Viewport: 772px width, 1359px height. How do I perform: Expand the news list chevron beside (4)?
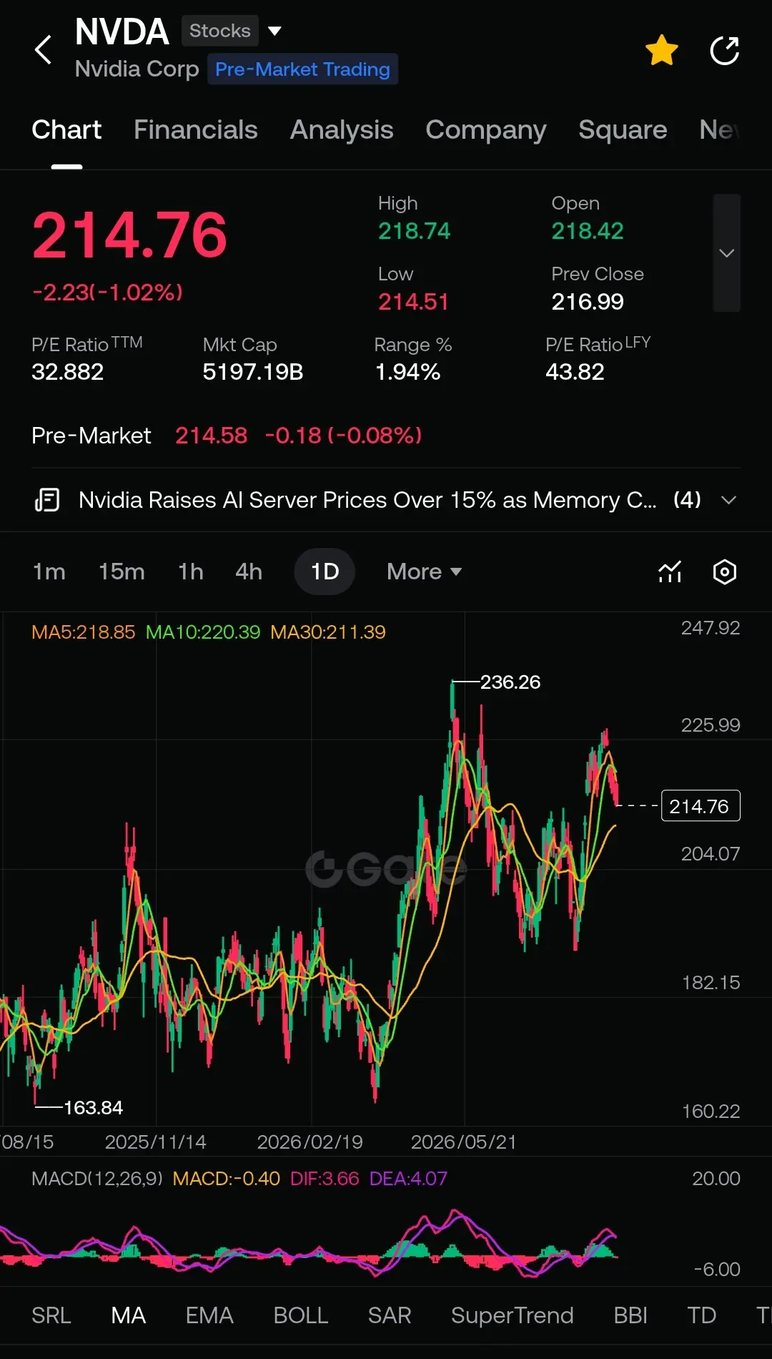pos(728,500)
